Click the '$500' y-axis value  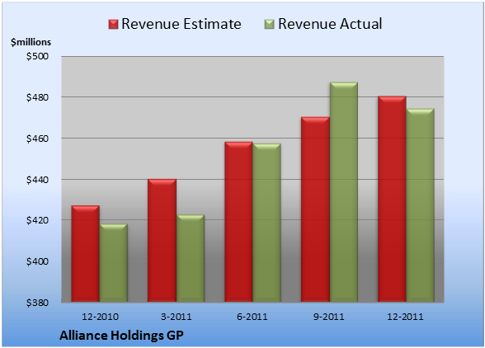(37, 56)
